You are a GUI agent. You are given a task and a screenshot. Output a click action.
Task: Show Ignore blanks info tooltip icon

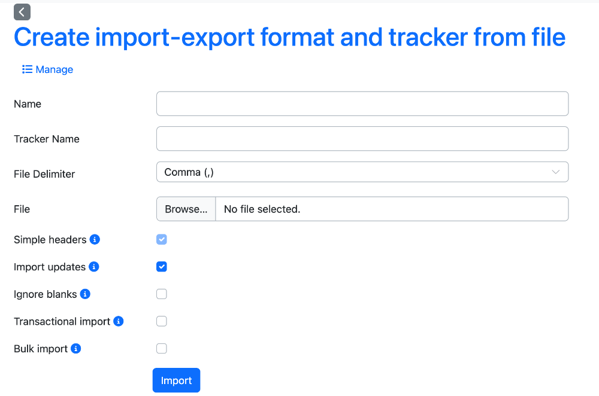tap(85, 294)
